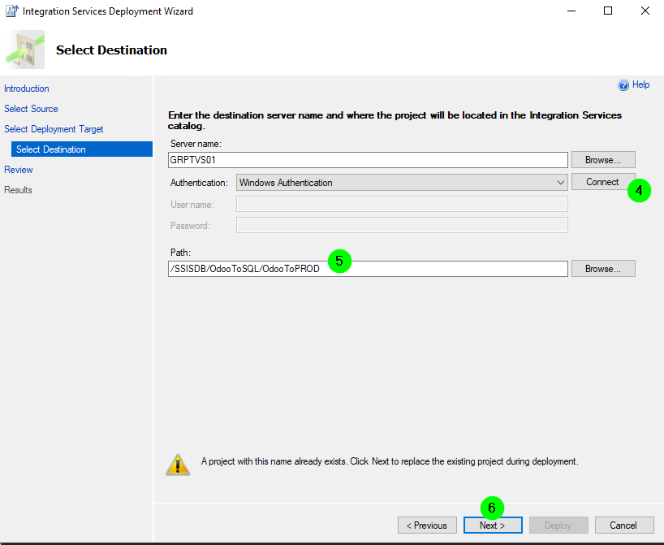Open the Authentication dropdown

402,183
